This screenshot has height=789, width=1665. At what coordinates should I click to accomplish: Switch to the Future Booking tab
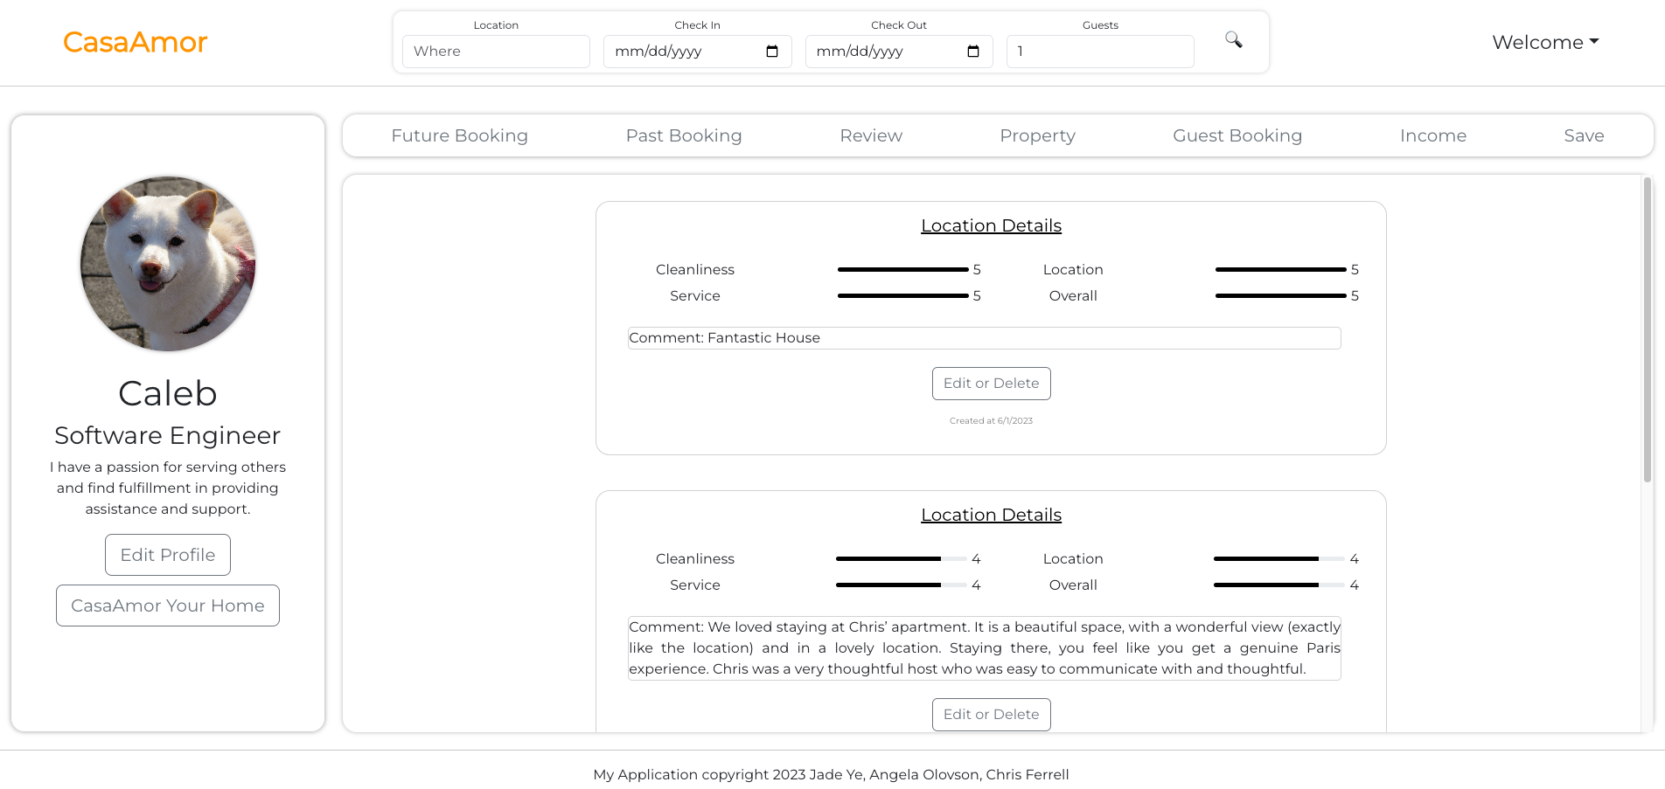click(x=459, y=135)
